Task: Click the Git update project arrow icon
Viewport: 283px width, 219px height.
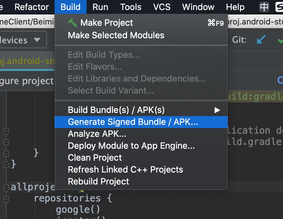Action: click(261, 39)
